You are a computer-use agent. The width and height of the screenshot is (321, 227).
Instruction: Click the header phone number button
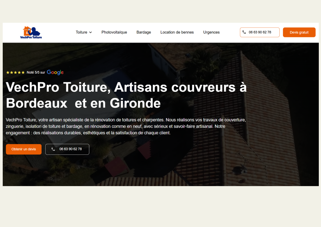(x=260, y=32)
